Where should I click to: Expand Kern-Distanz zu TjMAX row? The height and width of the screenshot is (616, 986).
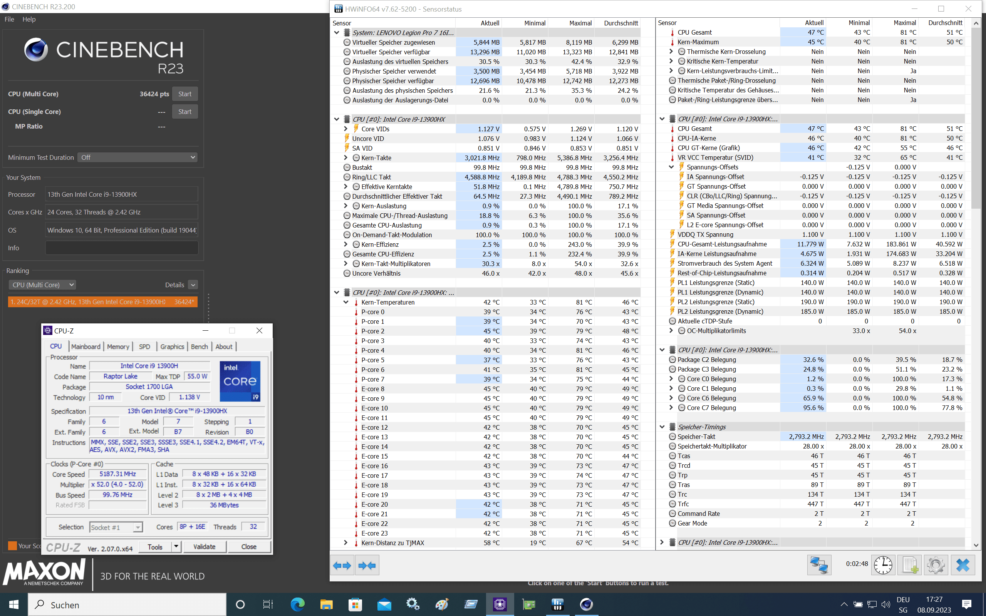pyautogui.click(x=345, y=543)
